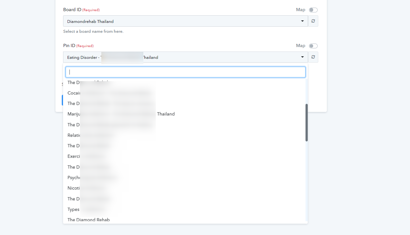Click the 'Pin ID' field label
Image resolution: width=410 pixels, height=235 pixels.
69,46
